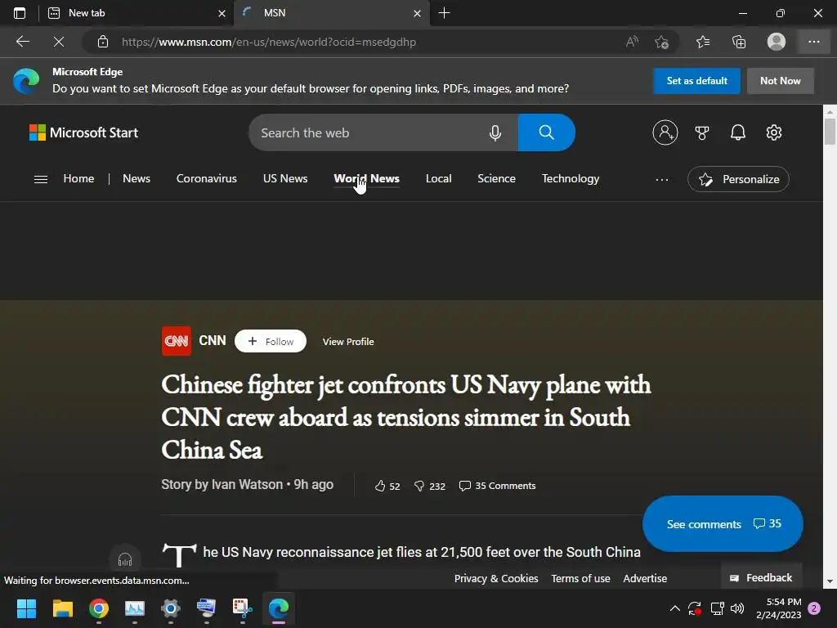This screenshot has width=837, height=628.
Task: Click the CNN publisher logo
Action: point(177,341)
